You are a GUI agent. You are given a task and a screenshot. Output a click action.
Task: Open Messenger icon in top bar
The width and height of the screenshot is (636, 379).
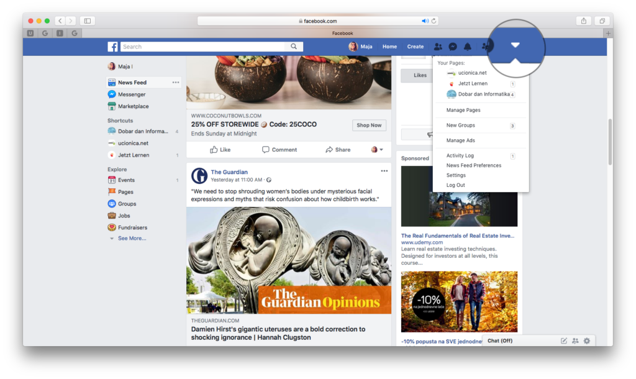(x=453, y=47)
